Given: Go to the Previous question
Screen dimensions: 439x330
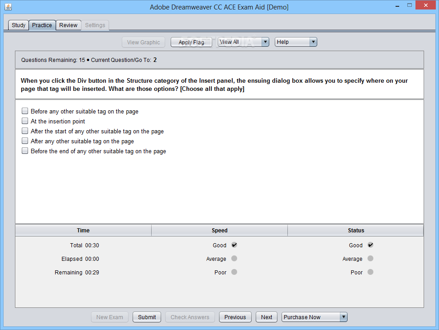Looking at the screenshot, I should (x=235, y=317).
